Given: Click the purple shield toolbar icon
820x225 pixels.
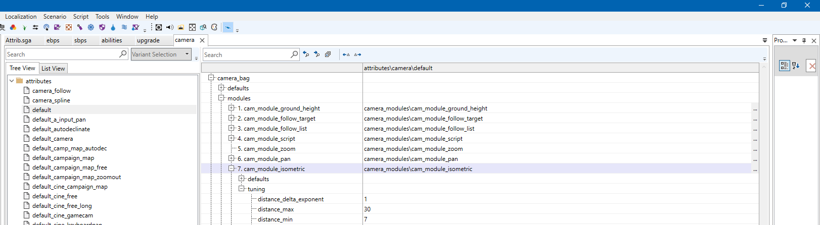Looking at the screenshot, I should point(102,27).
